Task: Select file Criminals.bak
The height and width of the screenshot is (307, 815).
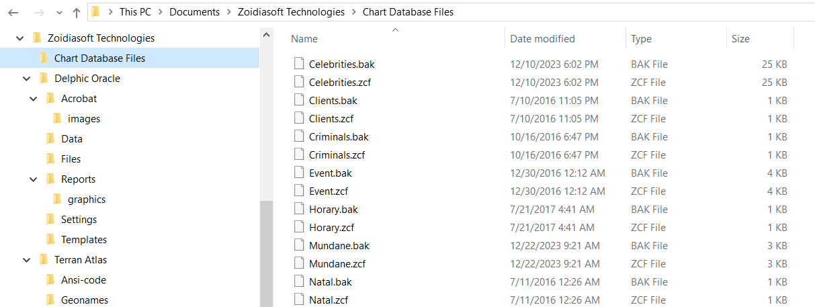Action: (x=339, y=137)
